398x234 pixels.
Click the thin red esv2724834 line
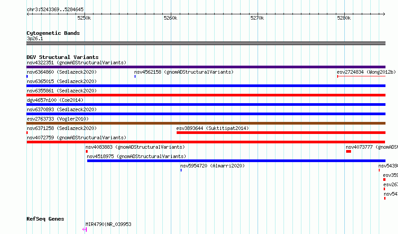361,76
